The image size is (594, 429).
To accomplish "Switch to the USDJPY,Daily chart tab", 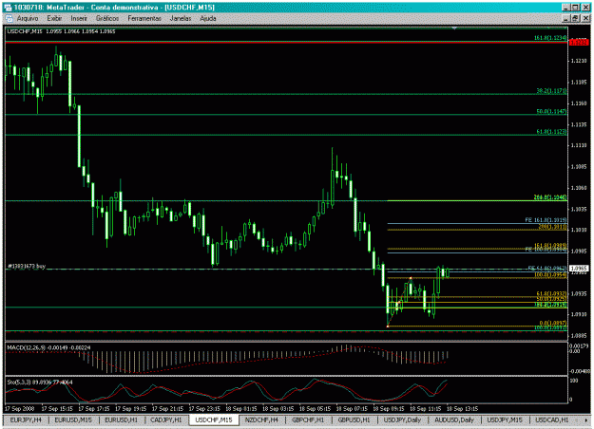I will 402,420.
